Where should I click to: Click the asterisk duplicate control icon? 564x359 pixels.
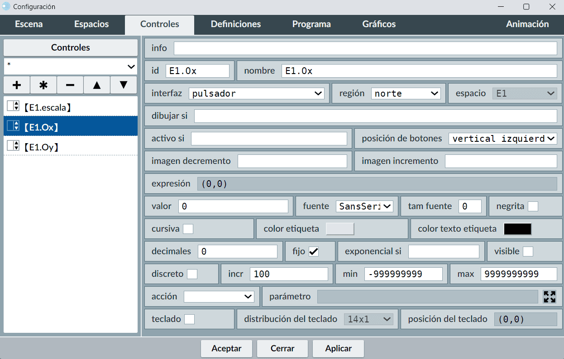(x=43, y=85)
